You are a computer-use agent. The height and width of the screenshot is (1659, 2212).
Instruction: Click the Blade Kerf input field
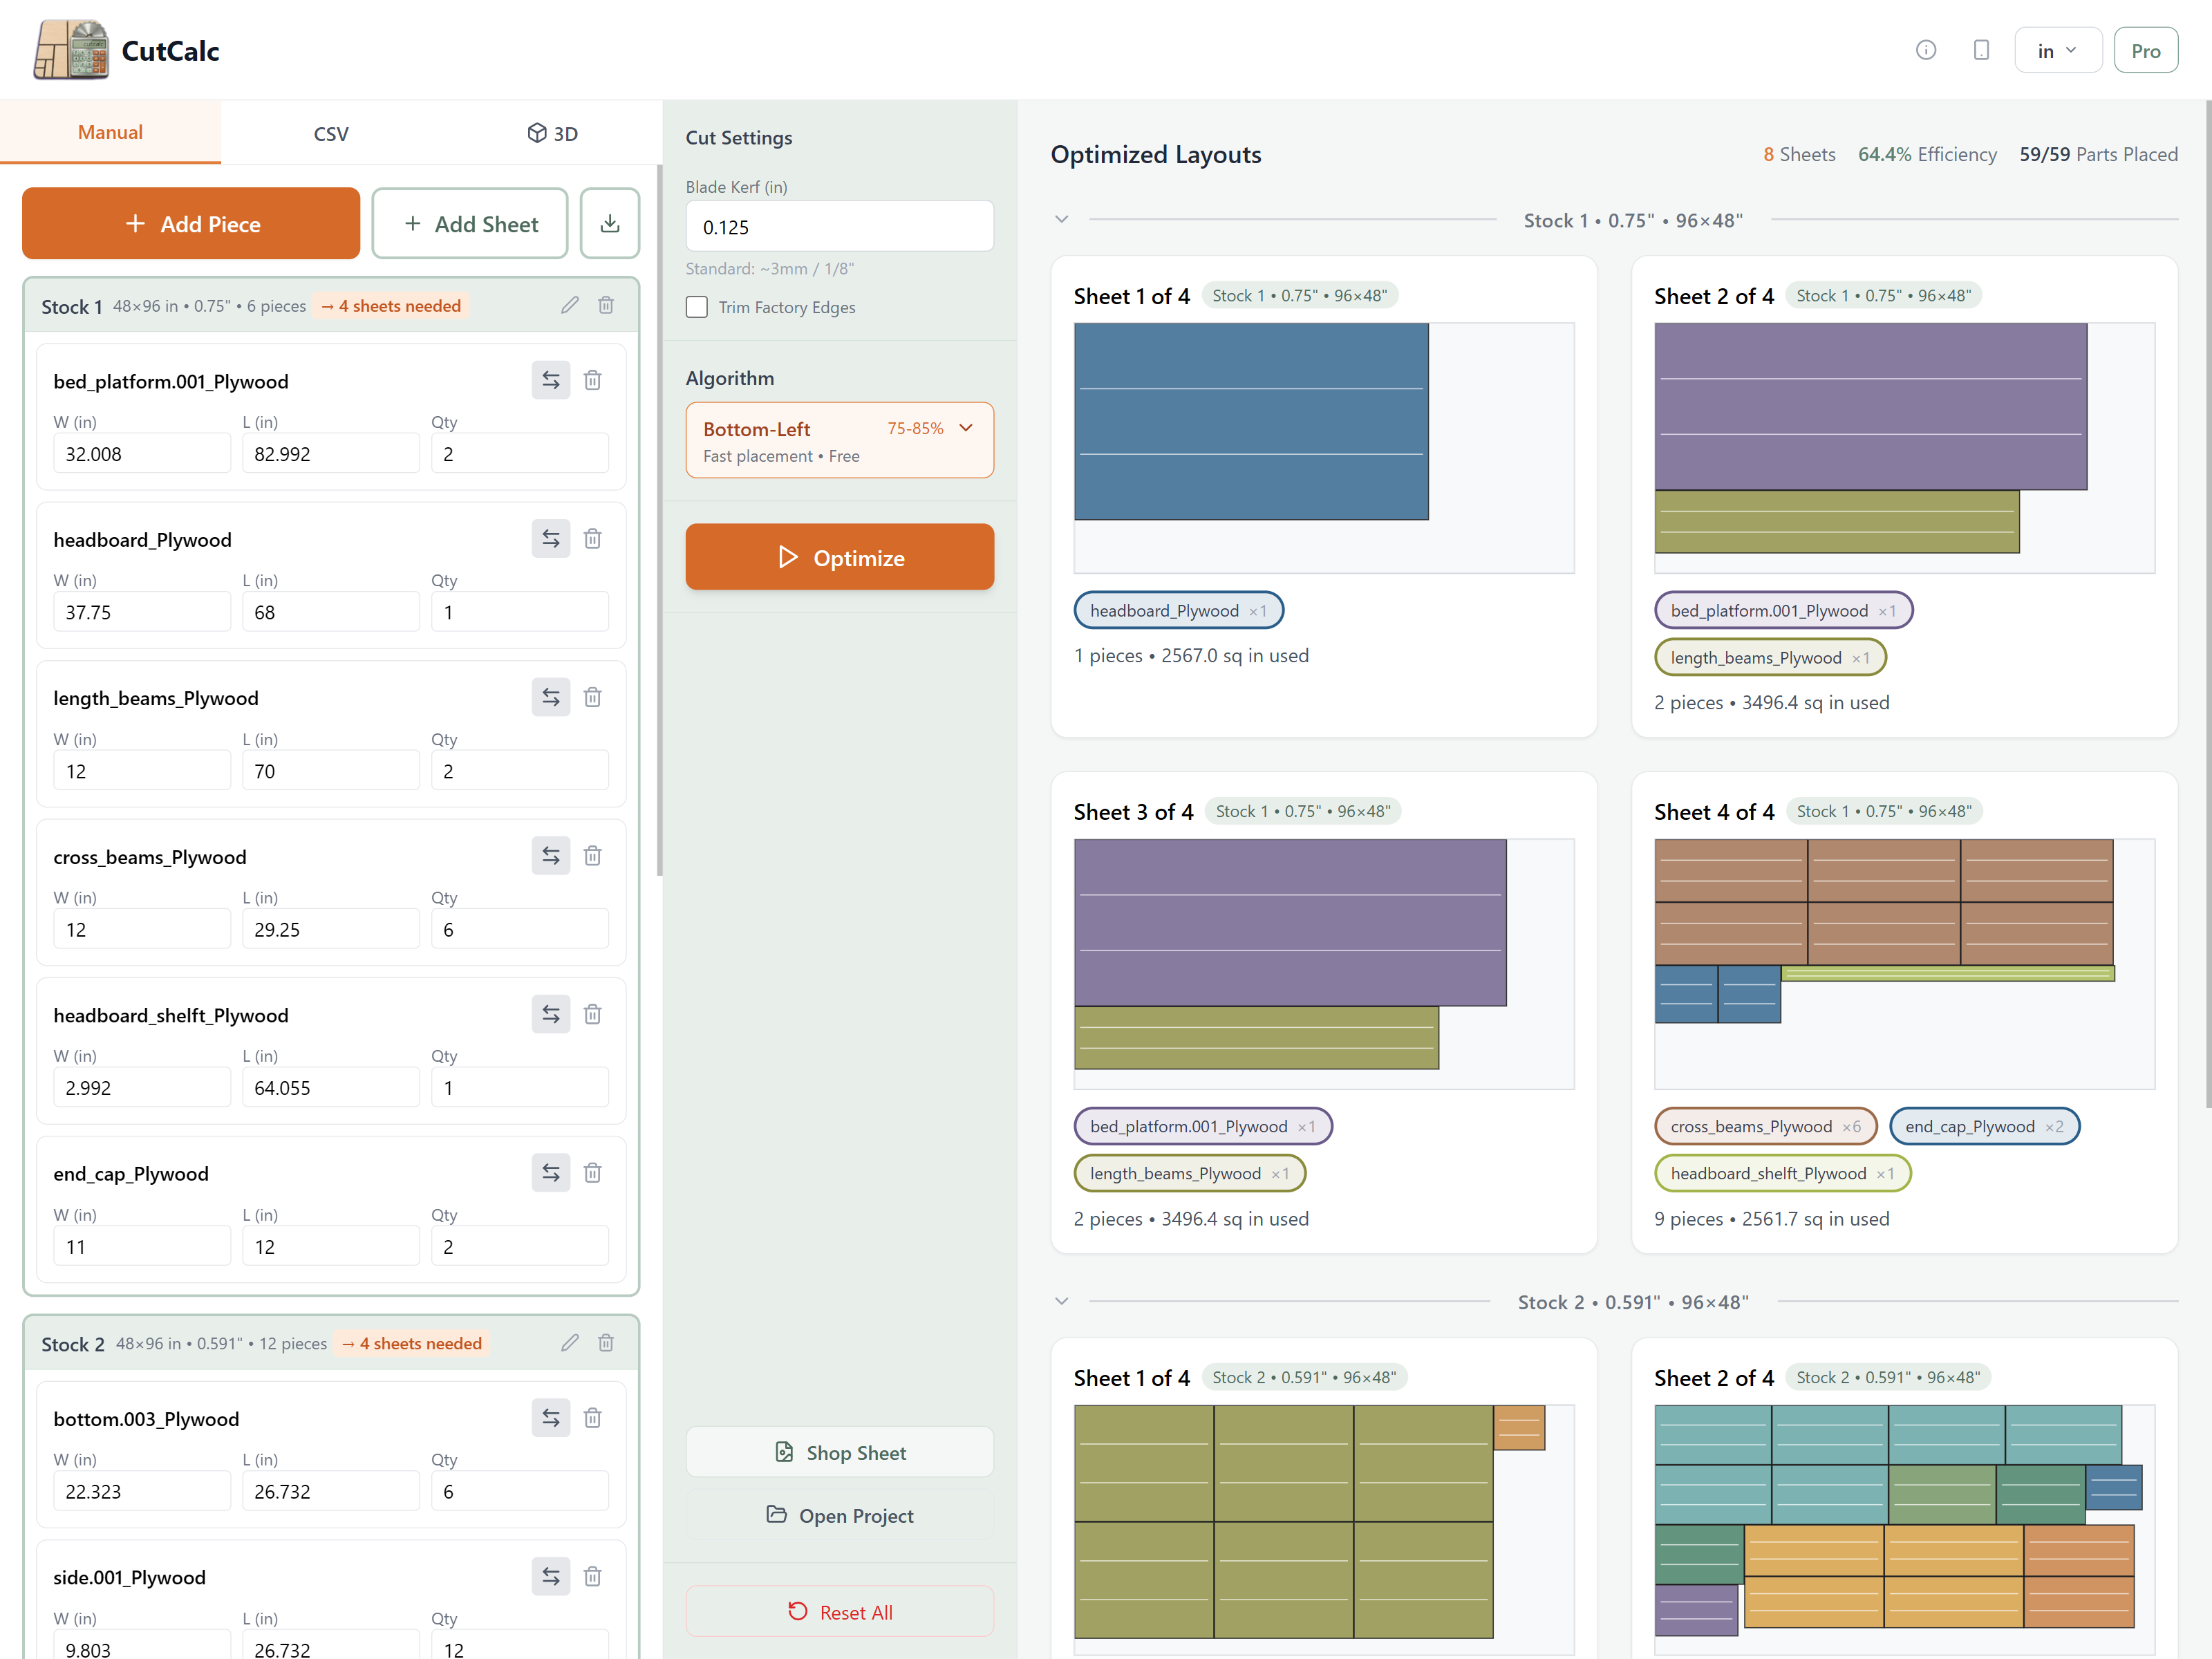[x=839, y=227]
